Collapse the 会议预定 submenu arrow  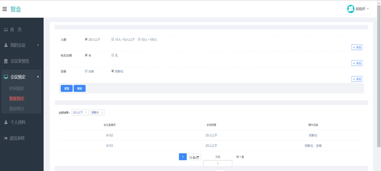(38, 77)
